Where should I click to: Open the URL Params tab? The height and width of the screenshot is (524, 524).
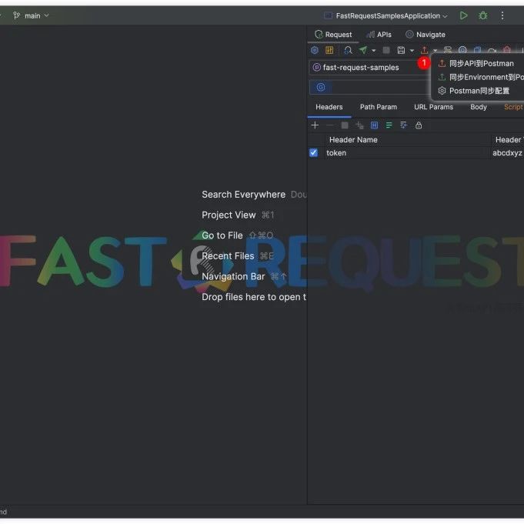(433, 107)
